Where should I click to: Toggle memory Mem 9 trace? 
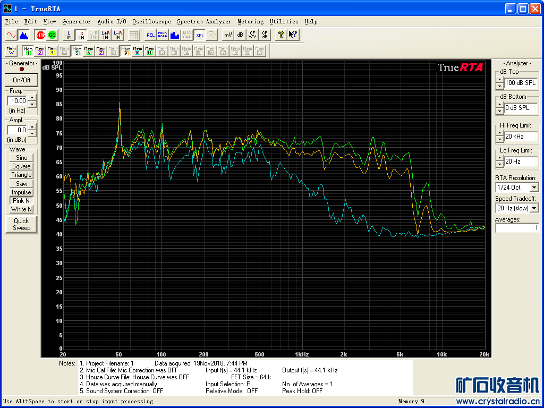click(125, 51)
